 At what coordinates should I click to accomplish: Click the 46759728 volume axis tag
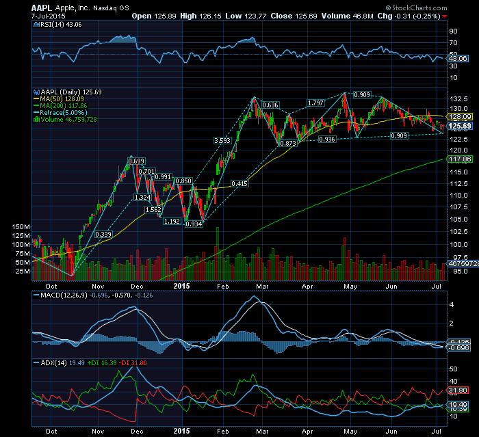pyautogui.click(x=463, y=263)
